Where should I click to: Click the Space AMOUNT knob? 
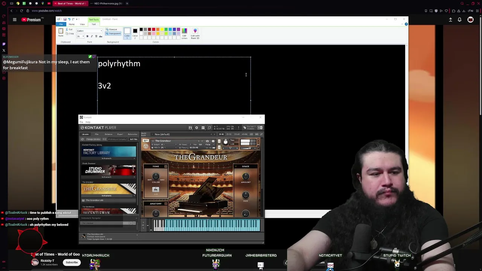(246, 176)
